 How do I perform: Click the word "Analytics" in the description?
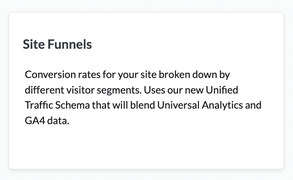(x=220, y=106)
